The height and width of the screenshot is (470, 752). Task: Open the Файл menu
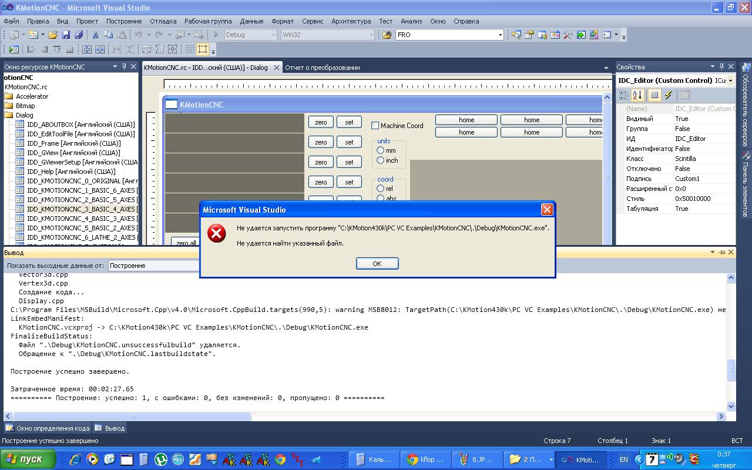pos(11,21)
